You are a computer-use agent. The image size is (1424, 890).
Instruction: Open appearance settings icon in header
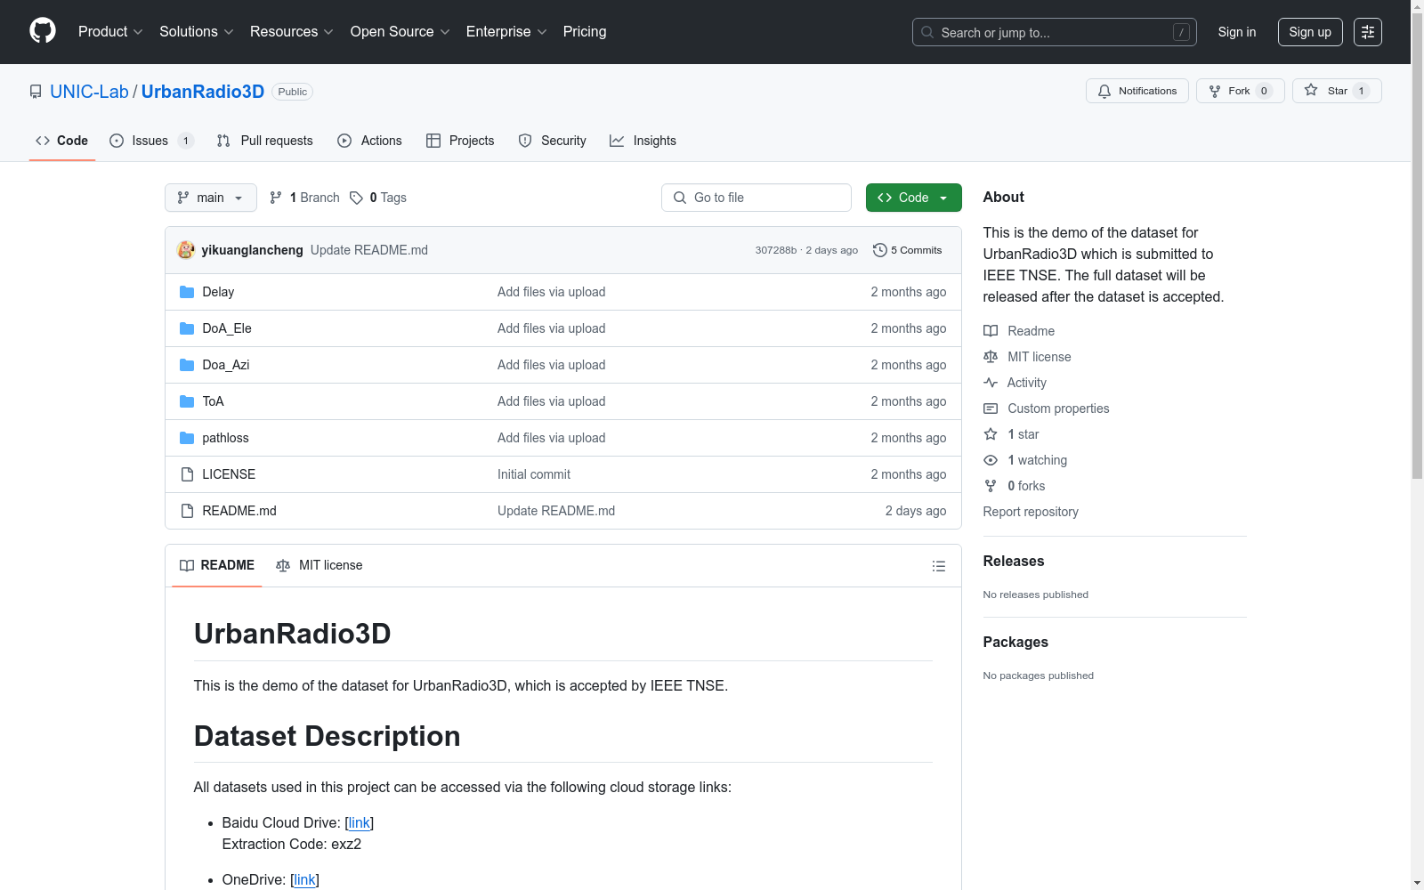(1368, 32)
